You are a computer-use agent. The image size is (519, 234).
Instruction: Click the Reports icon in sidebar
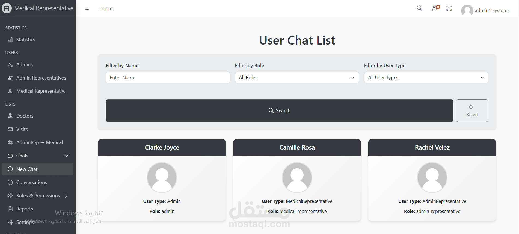click(x=10, y=209)
